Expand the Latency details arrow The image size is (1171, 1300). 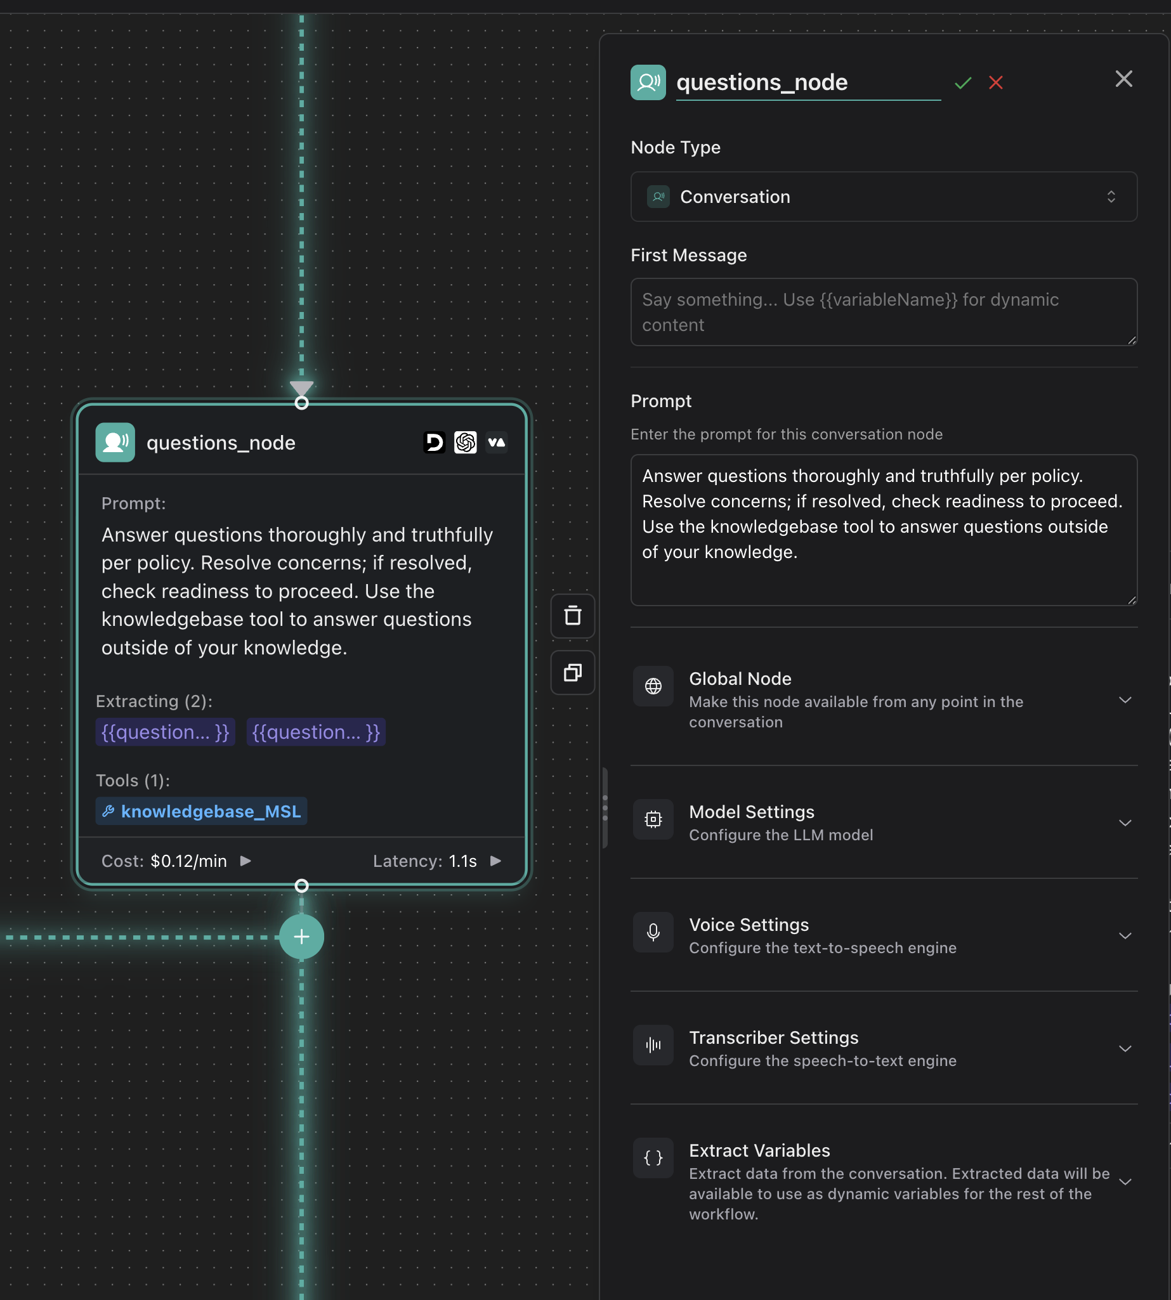click(495, 861)
